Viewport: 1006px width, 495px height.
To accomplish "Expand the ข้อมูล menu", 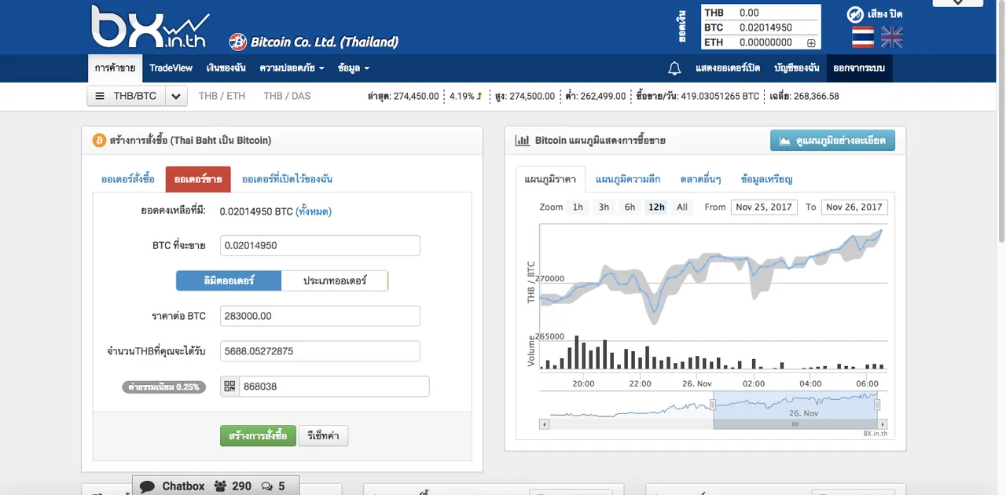I will [x=353, y=68].
